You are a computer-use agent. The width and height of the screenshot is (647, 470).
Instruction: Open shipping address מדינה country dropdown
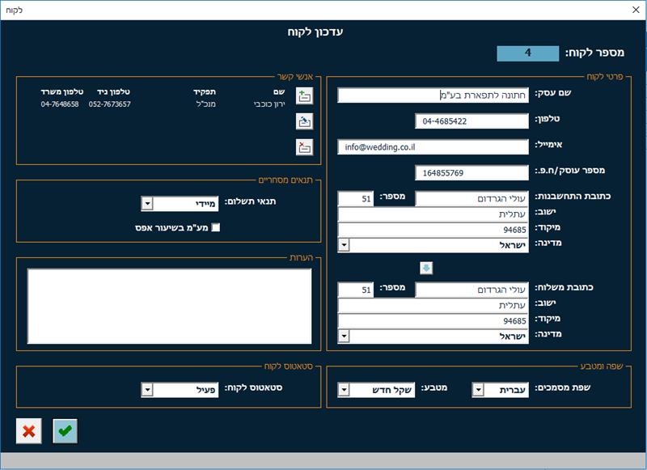pos(344,337)
